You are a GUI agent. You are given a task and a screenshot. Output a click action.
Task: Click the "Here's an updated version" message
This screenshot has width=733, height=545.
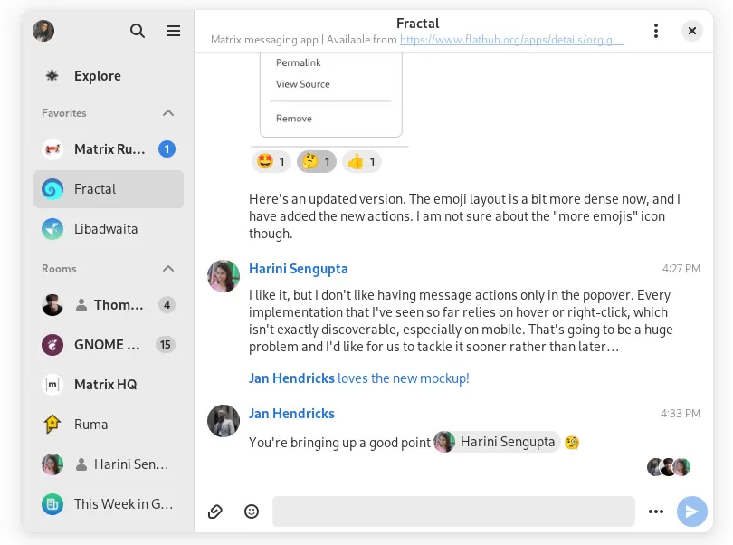(x=464, y=216)
